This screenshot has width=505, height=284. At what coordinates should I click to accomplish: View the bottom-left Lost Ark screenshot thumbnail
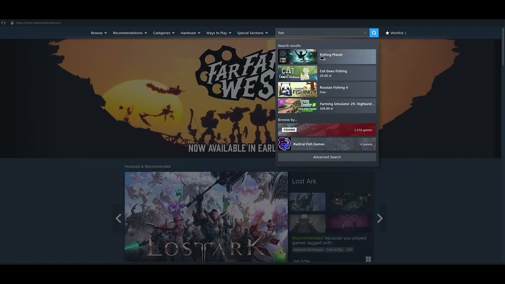(307, 223)
